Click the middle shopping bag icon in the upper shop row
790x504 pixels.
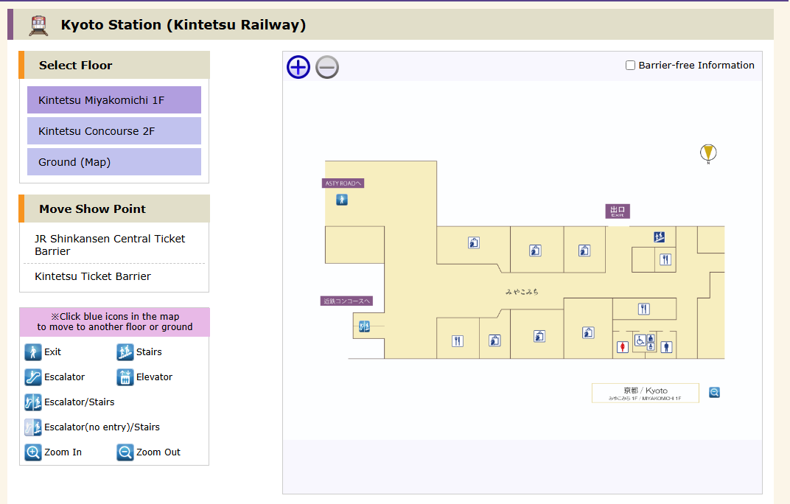(x=535, y=251)
